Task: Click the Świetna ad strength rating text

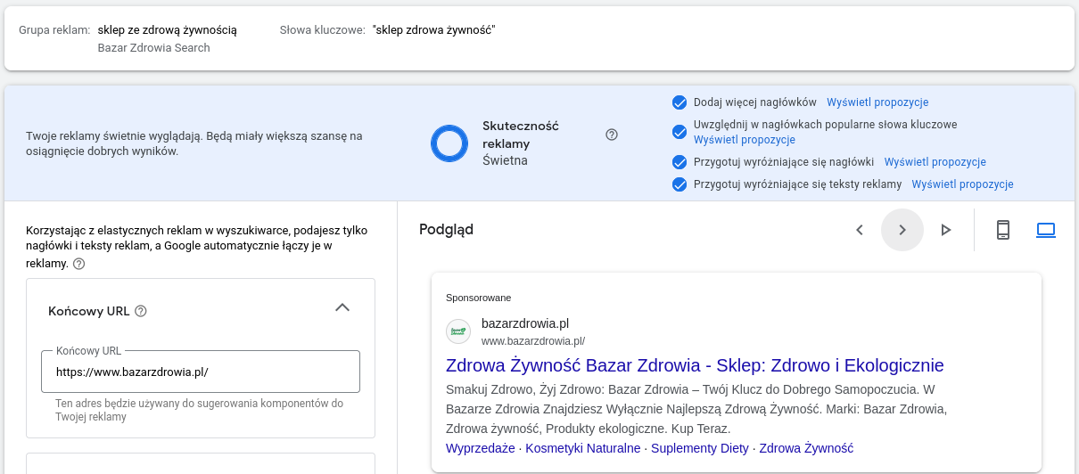Action: pos(505,160)
